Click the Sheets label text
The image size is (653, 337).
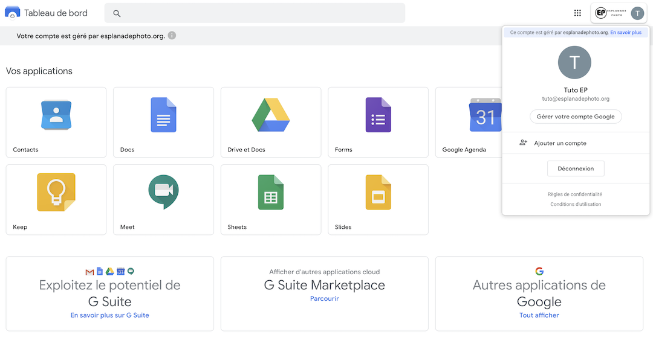coord(237,227)
